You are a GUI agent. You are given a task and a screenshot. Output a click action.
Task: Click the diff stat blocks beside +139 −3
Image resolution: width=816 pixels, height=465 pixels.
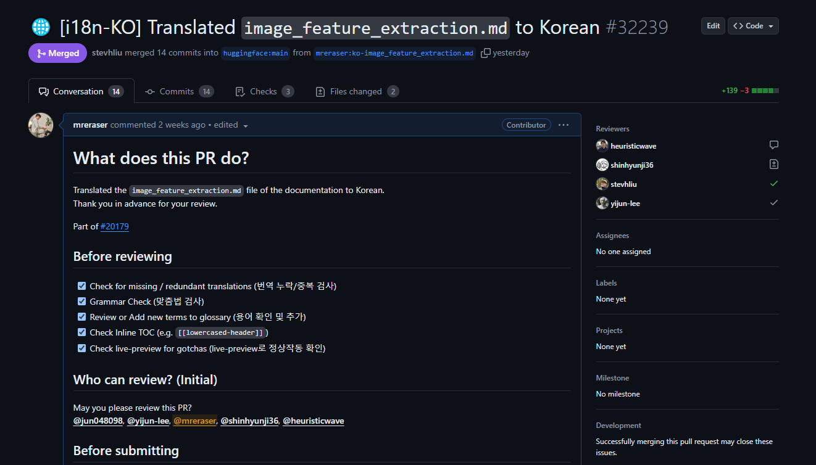click(x=765, y=91)
